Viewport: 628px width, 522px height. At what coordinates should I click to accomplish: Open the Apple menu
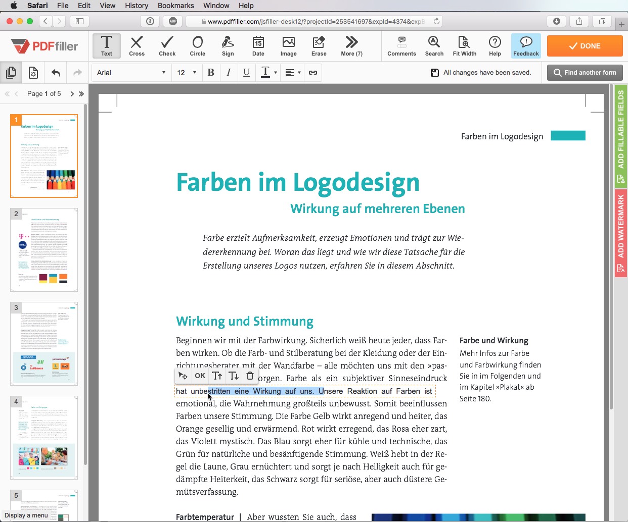click(x=14, y=6)
